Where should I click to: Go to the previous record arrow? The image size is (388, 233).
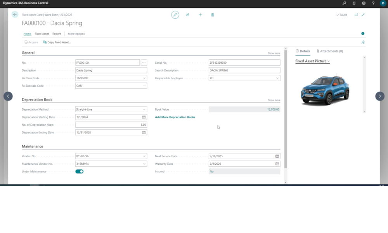[x=8, y=96]
